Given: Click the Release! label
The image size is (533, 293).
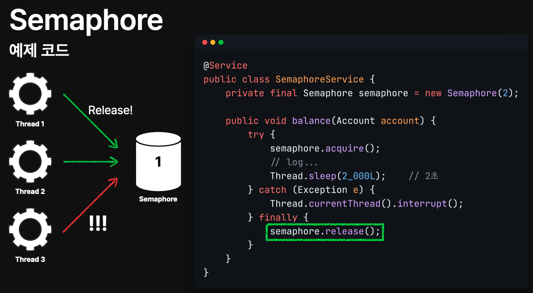Looking at the screenshot, I should (x=110, y=110).
